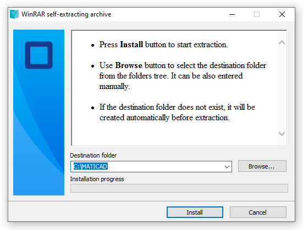Click the disabled maximize window button

coord(257,14)
